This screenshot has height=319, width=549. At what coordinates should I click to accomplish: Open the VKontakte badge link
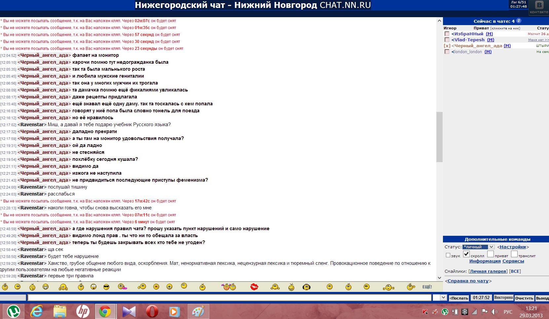(539, 8)
